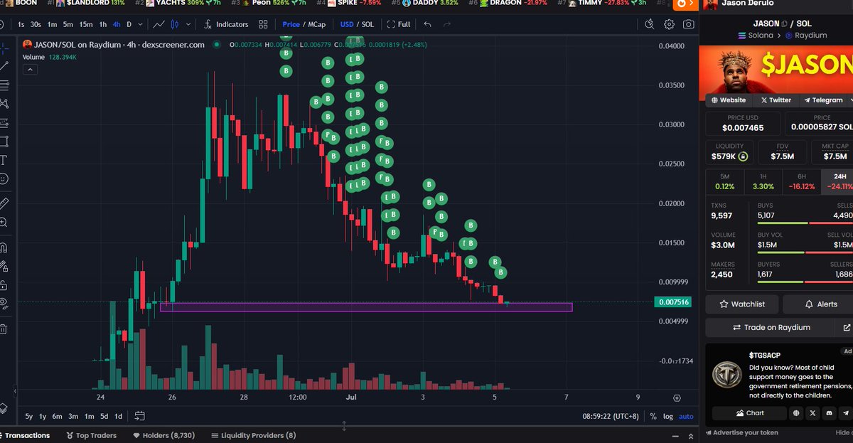Select the 6H price change tab
The width and height of the screenshot is (853, 443).
pyautogui.click(x=801, y=182)
